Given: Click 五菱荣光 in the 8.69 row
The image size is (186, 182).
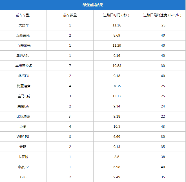Looking at the screenshot, I should (x=23, y=35).
